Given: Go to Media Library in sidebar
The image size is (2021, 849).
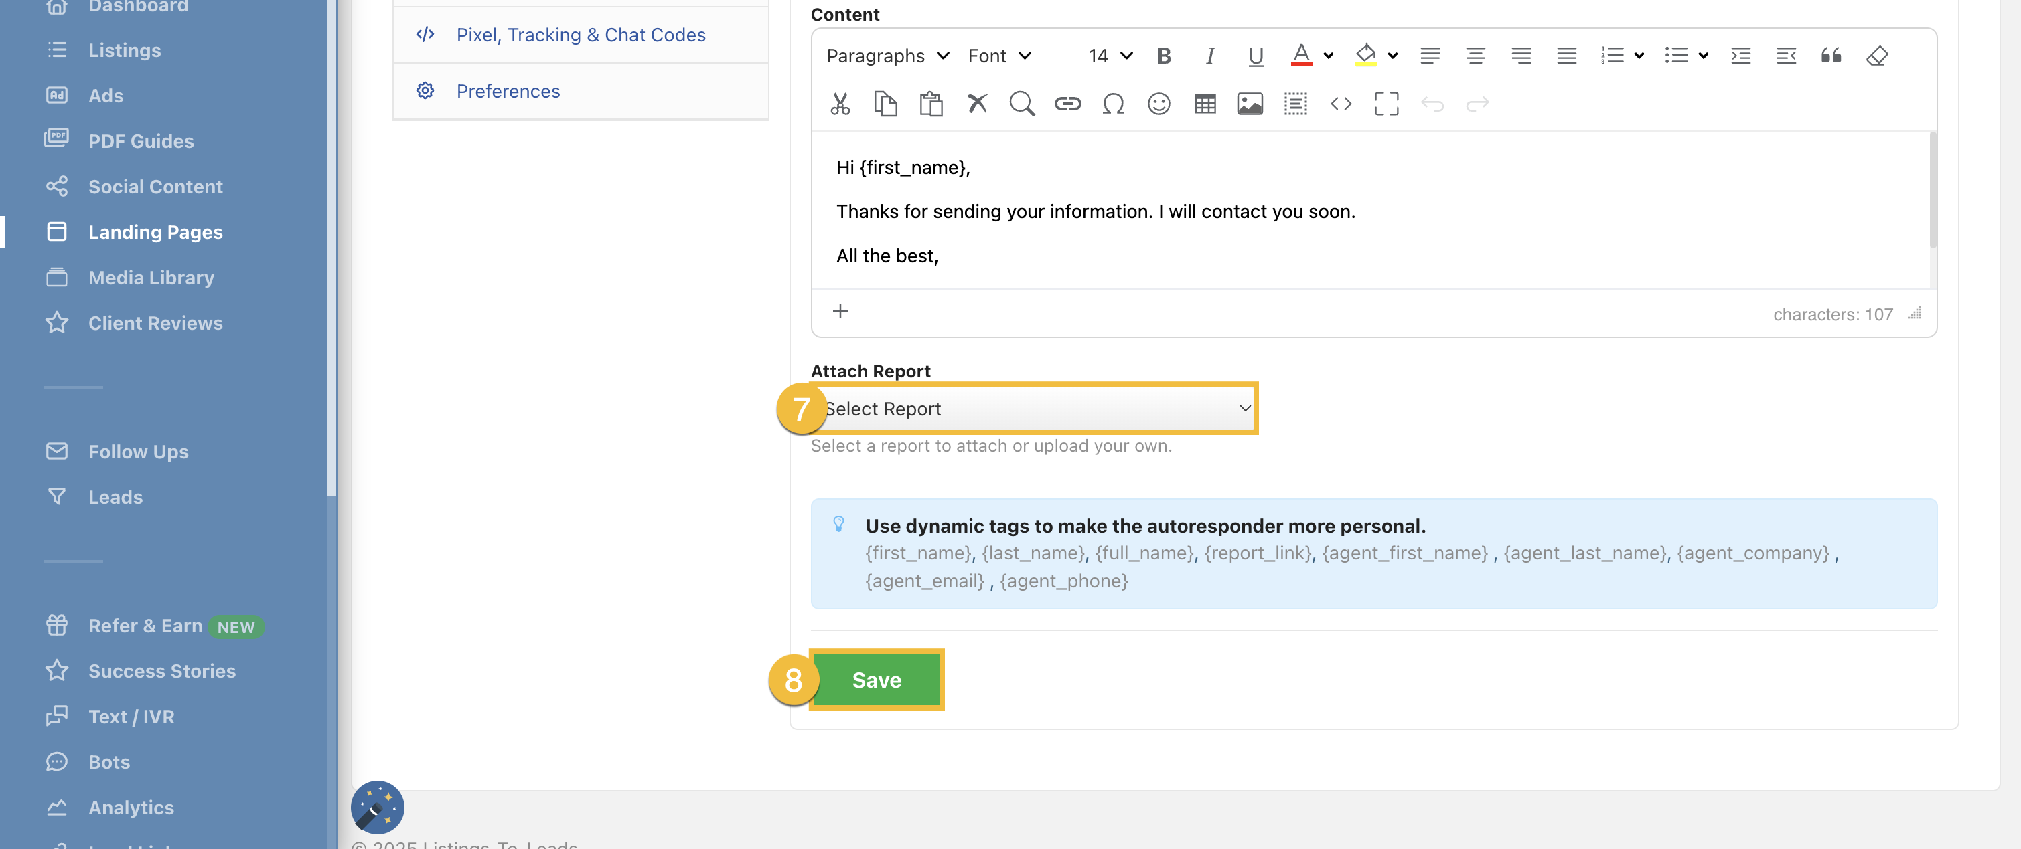Looking at the screenshot, I should click(x=151, y=278).
